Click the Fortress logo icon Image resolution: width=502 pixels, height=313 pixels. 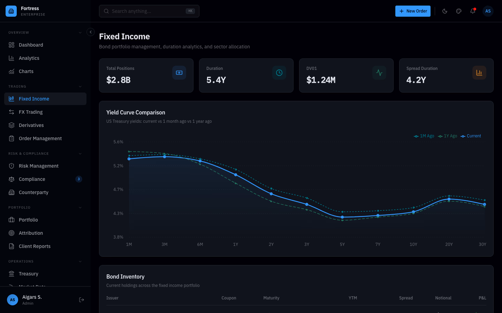coord(11,11)
